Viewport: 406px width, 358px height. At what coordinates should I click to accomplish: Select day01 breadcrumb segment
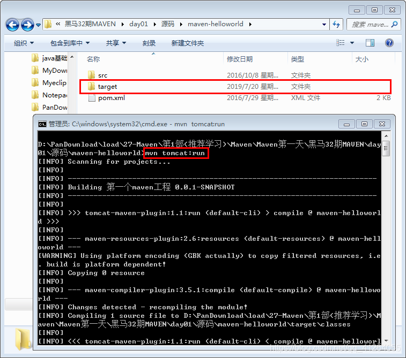(x=138, y=24)
